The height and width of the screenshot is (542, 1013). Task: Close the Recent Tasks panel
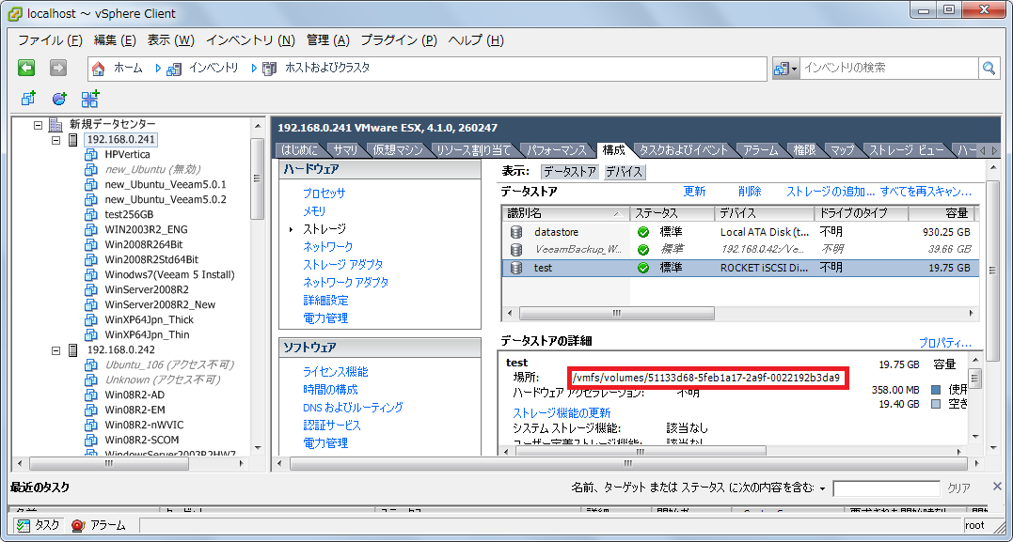click(x=998, y=486)
